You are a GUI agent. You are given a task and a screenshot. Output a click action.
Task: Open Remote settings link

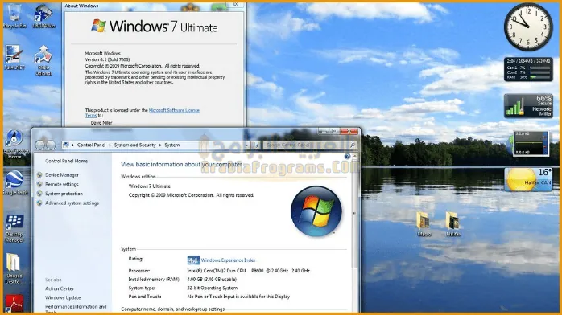(62, 184)
